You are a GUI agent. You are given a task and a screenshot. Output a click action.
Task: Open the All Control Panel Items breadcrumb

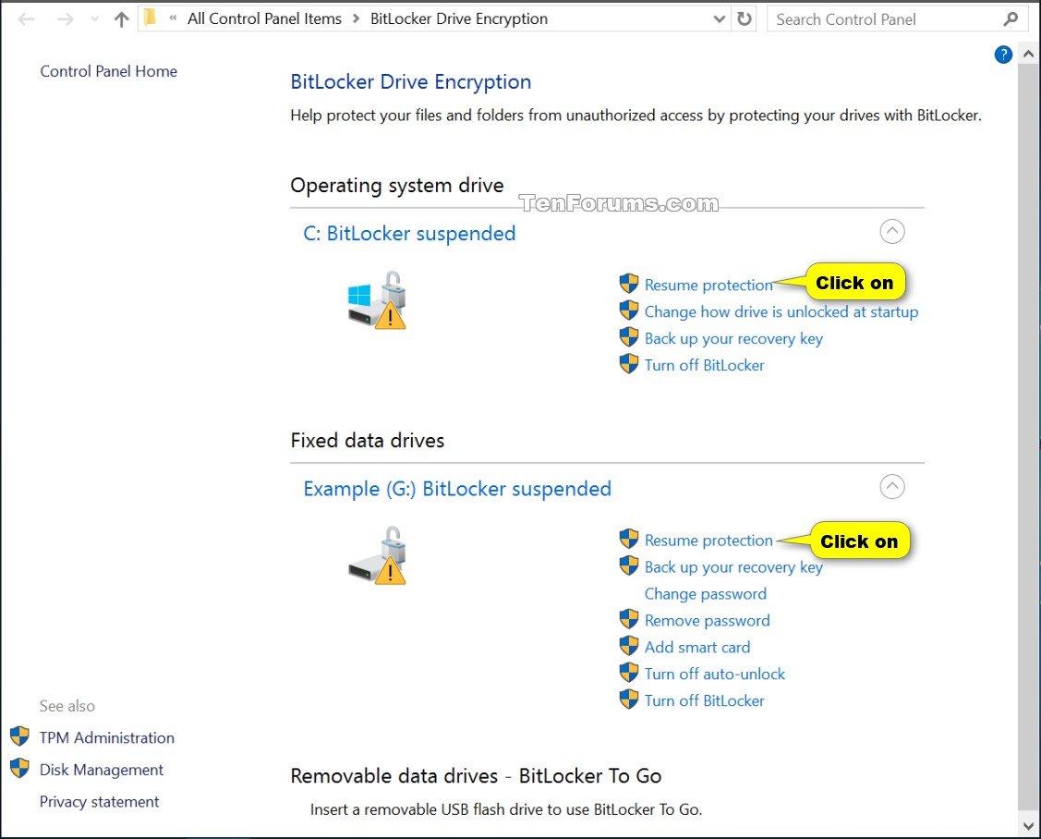[x=264, y=18]
